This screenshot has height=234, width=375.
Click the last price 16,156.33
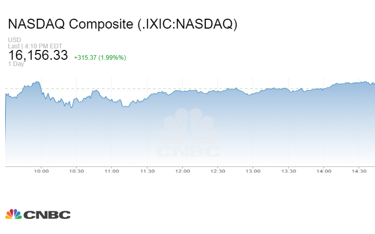click(38, 55)
